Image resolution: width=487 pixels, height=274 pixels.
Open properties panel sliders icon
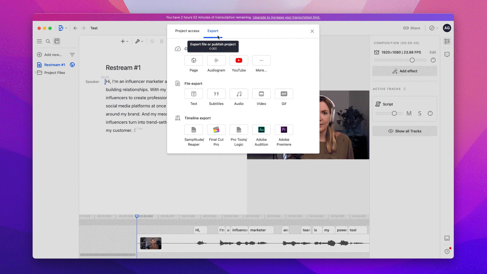(x=447, y=41)
